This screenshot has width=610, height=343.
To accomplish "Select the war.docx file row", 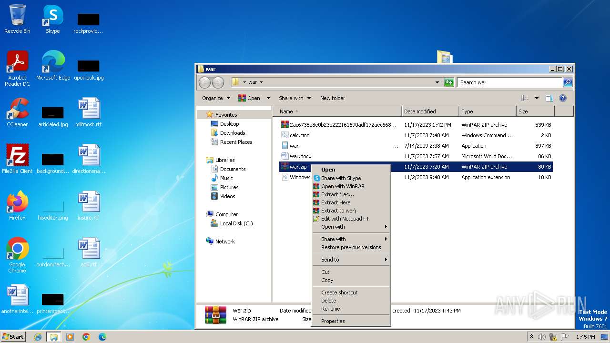I will tap(416, 156).
